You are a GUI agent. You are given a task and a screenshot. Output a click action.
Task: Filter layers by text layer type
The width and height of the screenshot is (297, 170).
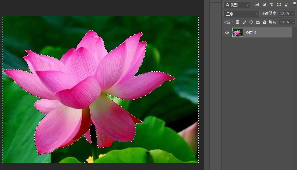[272, 5]
